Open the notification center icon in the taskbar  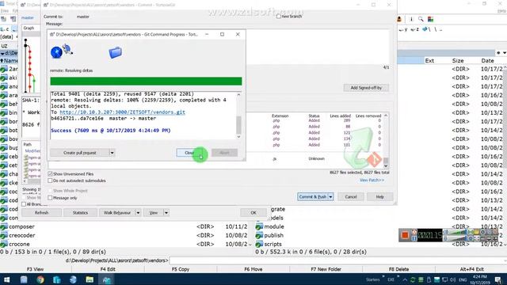pos(498,279)
